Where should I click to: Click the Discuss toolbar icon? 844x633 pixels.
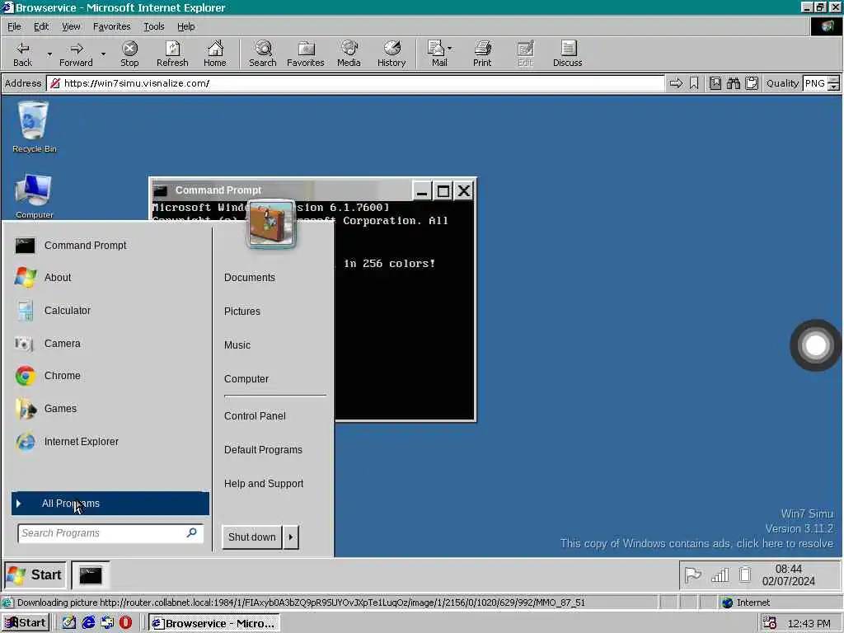567,54
